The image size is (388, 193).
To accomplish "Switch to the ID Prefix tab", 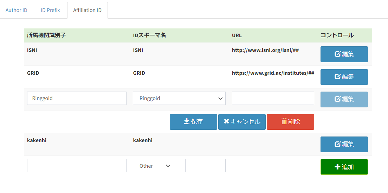I will [50, 10].
